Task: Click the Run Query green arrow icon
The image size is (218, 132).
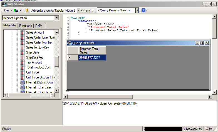Action: (x=16, y=11)
